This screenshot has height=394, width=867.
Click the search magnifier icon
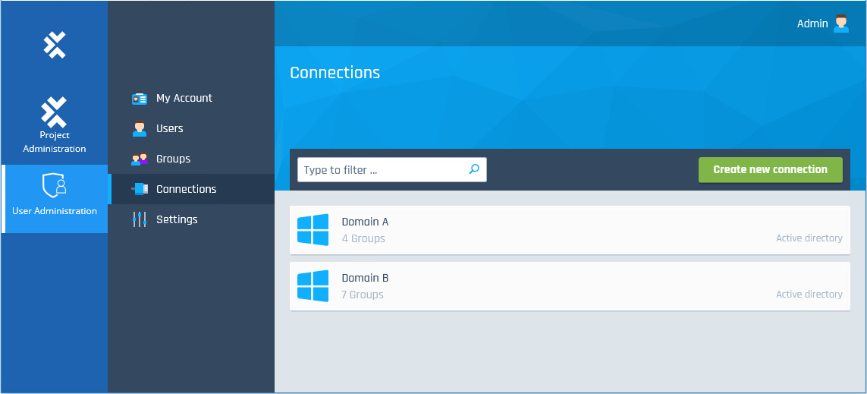tap(474, 169)
